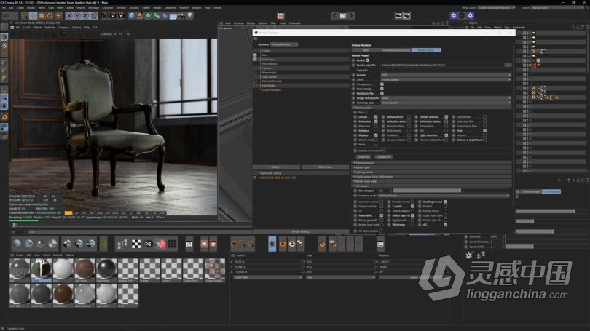Click the left arrow navigation icon at top
This screenshot has height=331, width=590.
(334, 16)
